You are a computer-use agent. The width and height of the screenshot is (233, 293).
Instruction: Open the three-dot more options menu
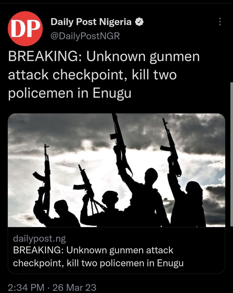[220, 22]
